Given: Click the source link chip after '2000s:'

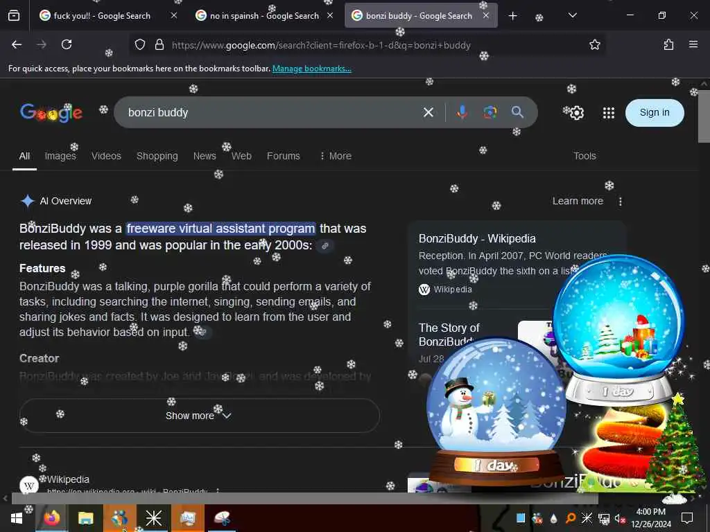Looking at the screenshot, I should coord(324,246).
